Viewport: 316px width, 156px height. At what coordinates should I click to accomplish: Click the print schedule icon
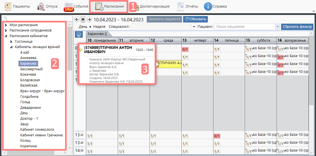tap(79, 34)
